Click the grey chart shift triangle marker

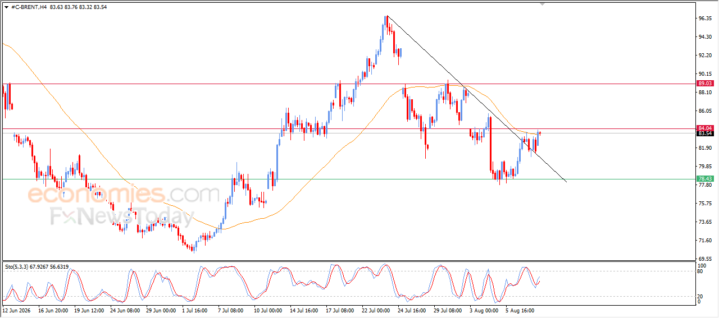pos(542,3)
